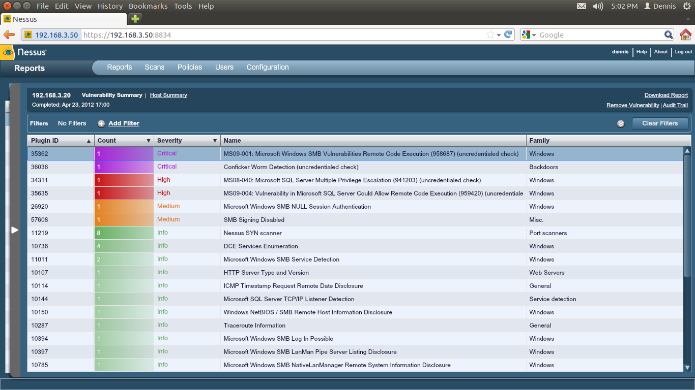Click the browser back arrow button

tap(9, 35)
